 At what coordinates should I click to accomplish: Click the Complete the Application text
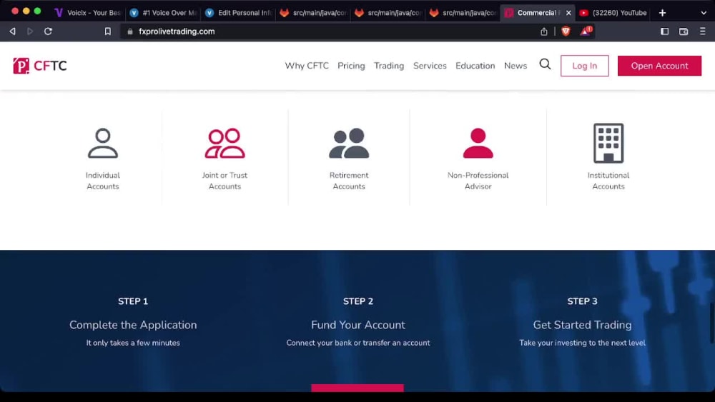point(133,325)
